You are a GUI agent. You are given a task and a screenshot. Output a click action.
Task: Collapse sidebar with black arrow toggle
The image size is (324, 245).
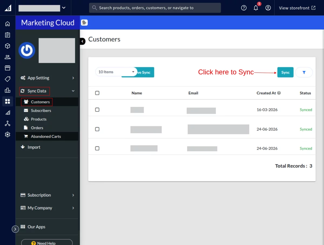[x=83, y=41]
